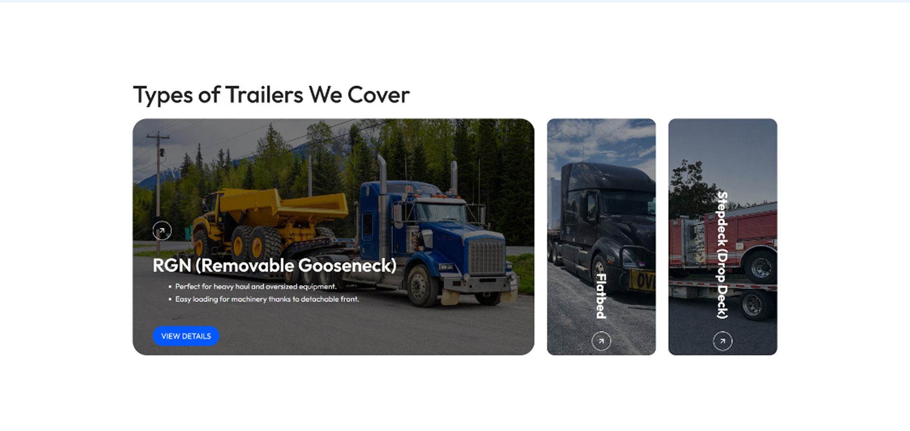The image size is (910, 431).
Task: Click the Stepdeck card's circular arrow icon
Action: pyautogui.click(x=722, y=341)
